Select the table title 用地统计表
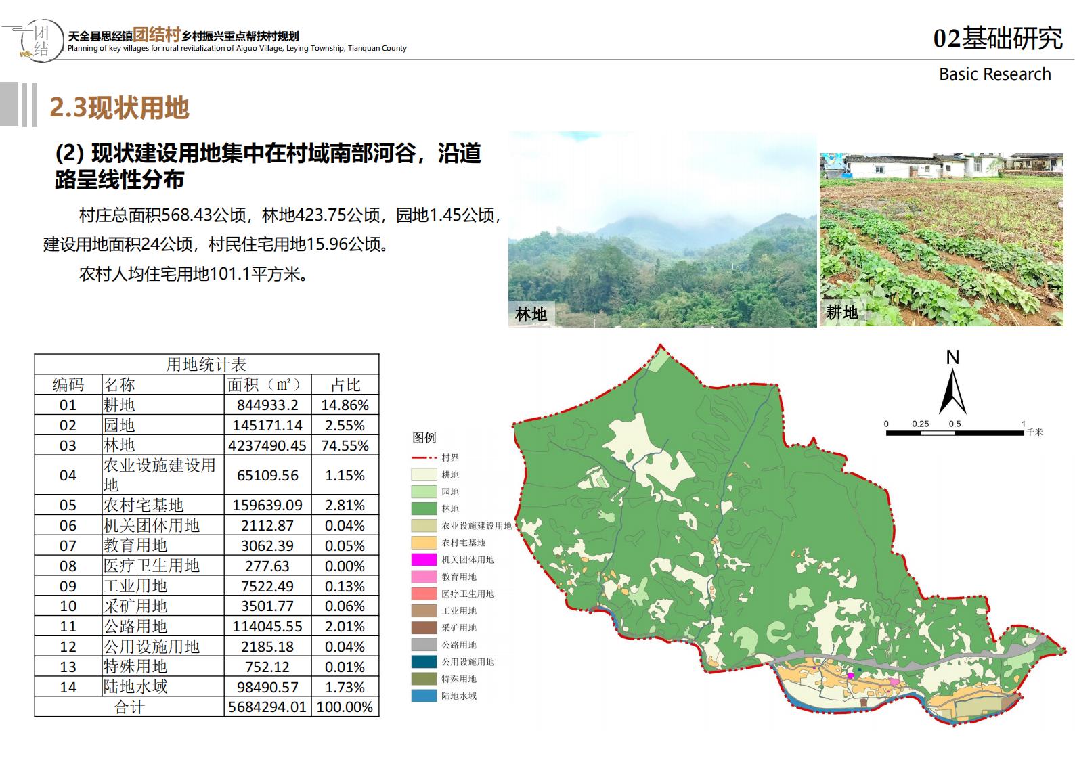This screenshot has height=760, width=1075. pyautogui.click(x=206, y=364)
